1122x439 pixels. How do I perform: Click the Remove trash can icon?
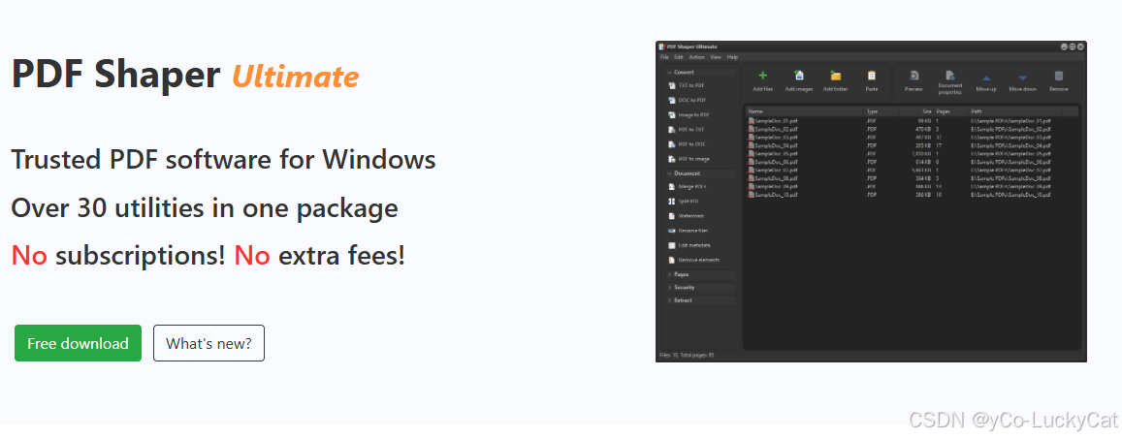coord(1059,76)
